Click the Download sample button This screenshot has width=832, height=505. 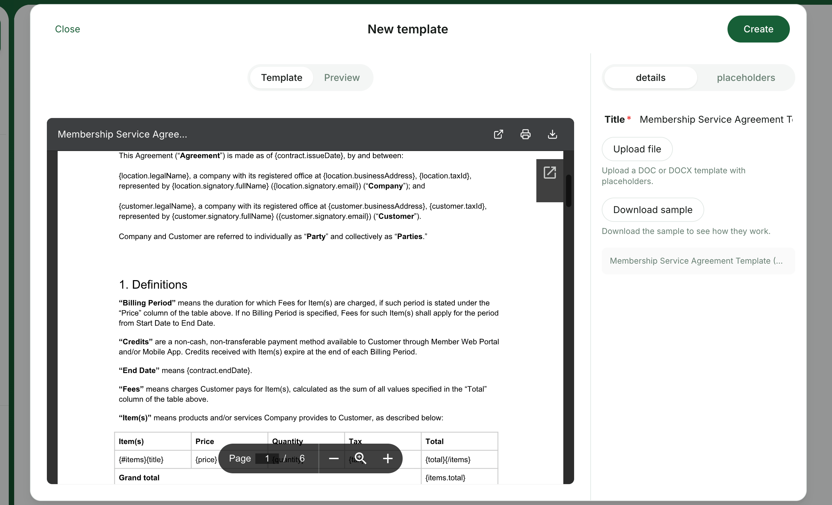tap(653, 210)
